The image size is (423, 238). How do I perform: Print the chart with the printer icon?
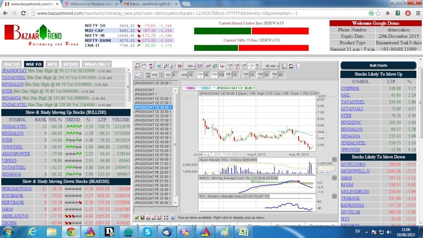[x=173, y=217]
